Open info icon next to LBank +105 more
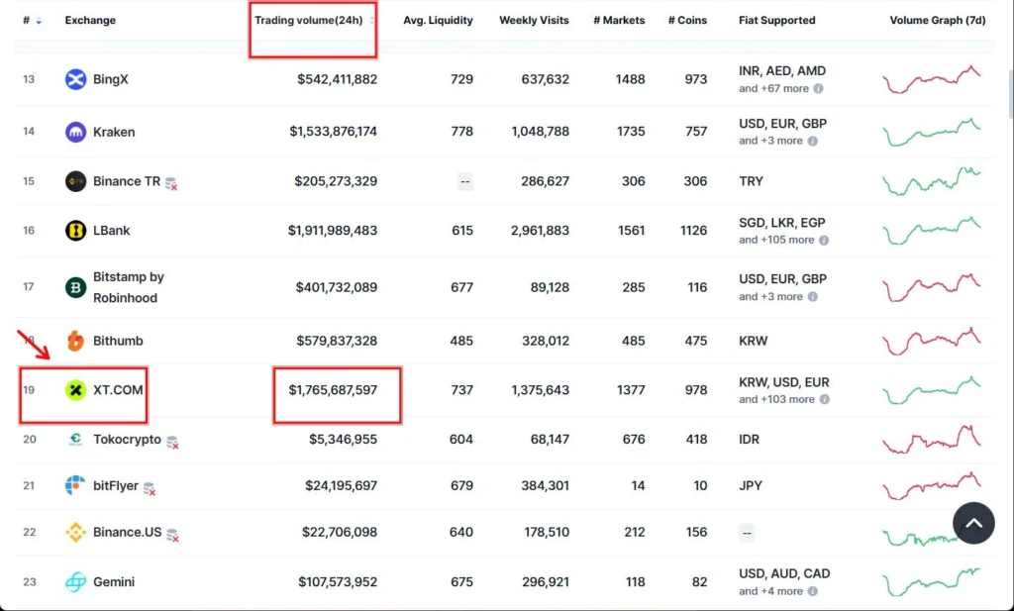The image size is (1014, 611). click(x=824, y=240)
